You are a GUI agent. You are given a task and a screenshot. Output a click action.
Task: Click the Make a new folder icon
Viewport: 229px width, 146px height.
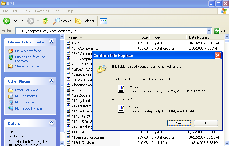pos(11,51)
